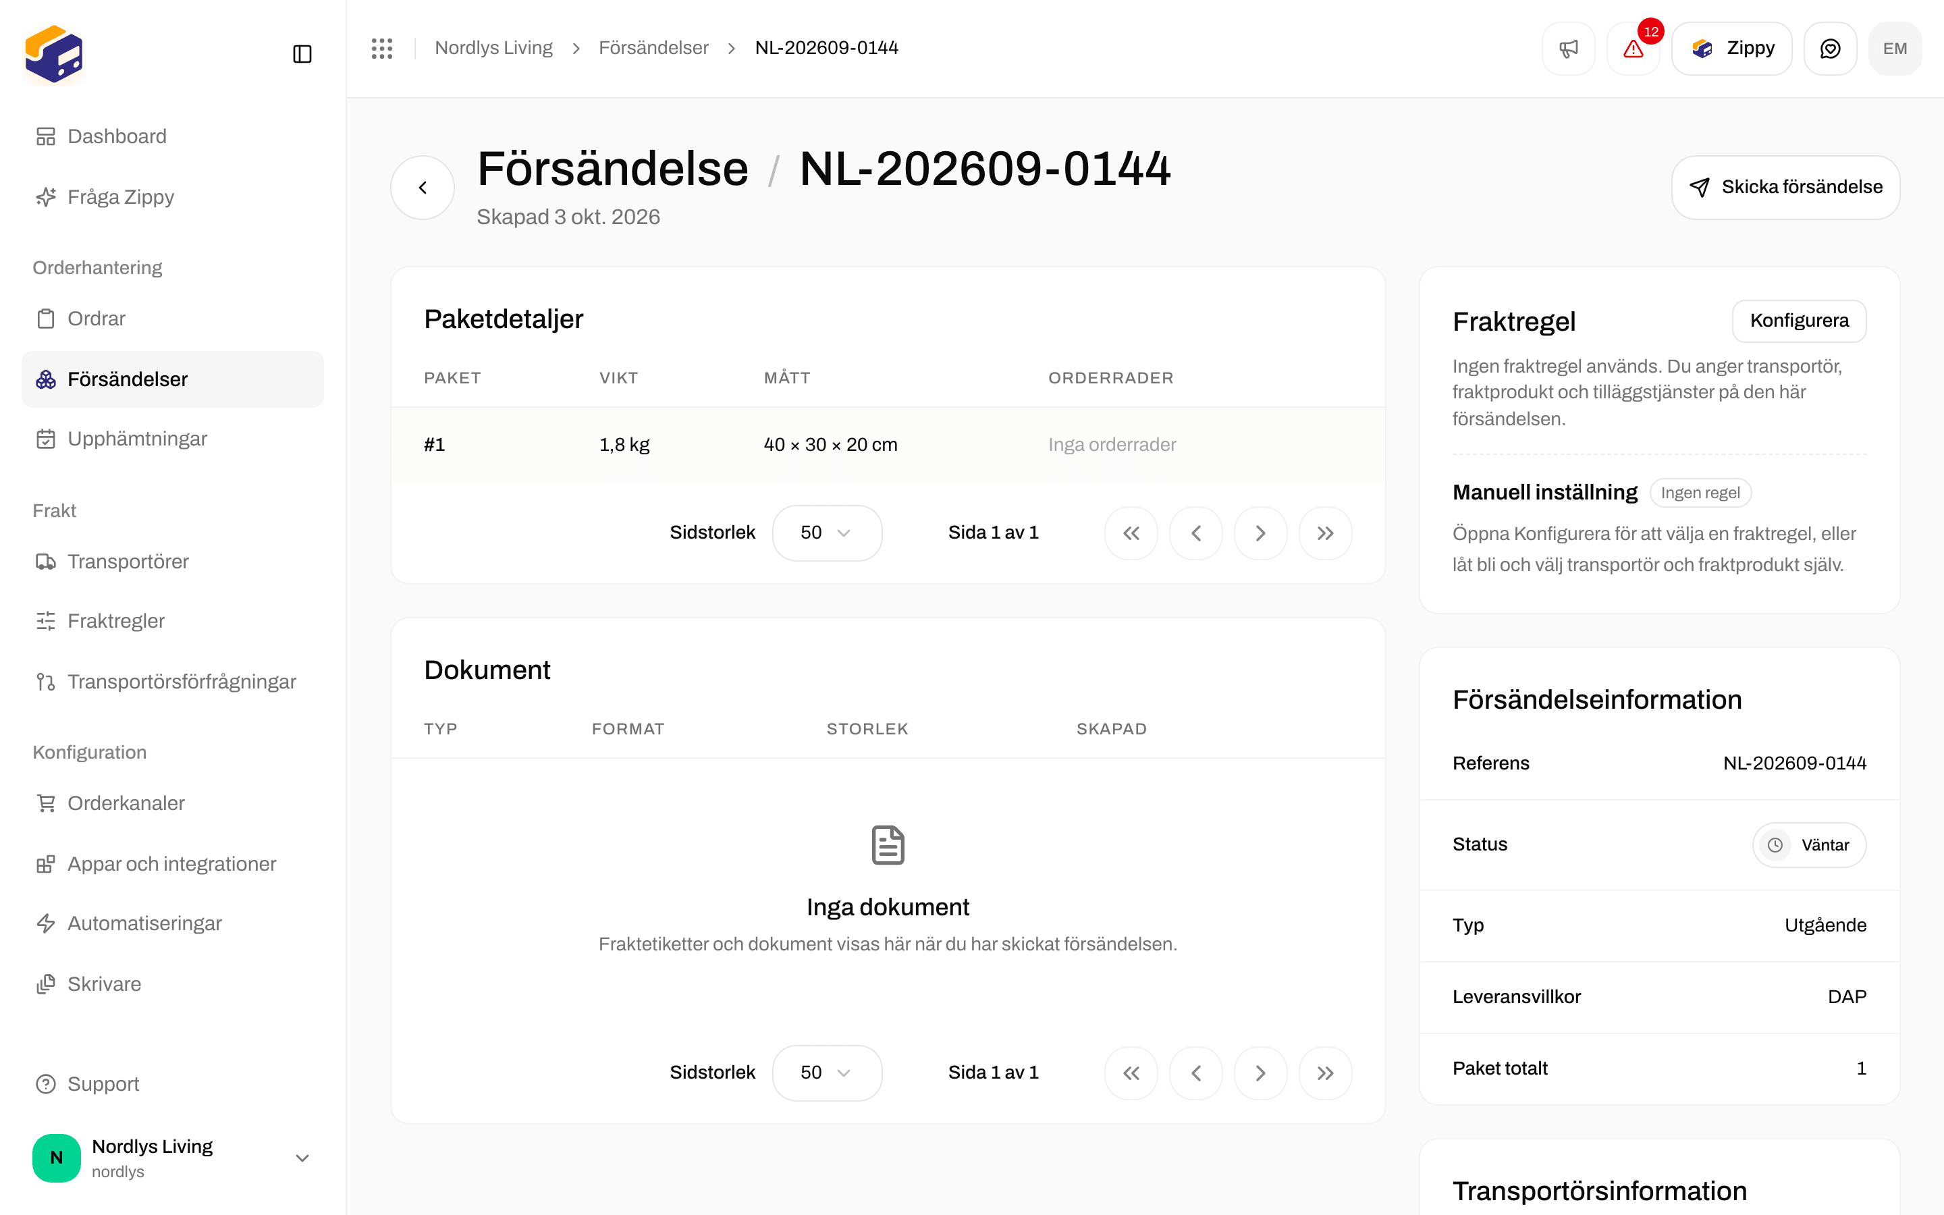Click the 1,8 kg weight cell
Screen dimensions: 1944x1215
pyautogui.click(x=624, y=444)
